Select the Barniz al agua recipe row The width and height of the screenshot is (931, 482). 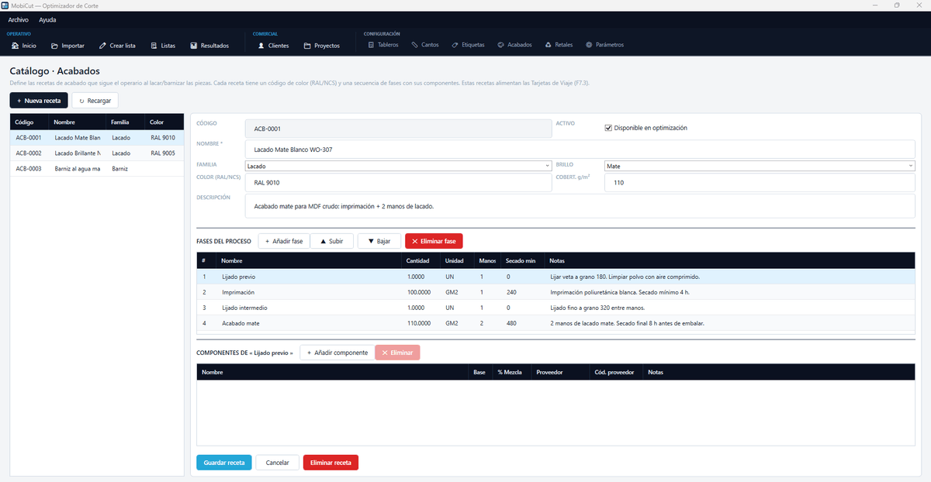pyautogui.click(x=97, y=168)
